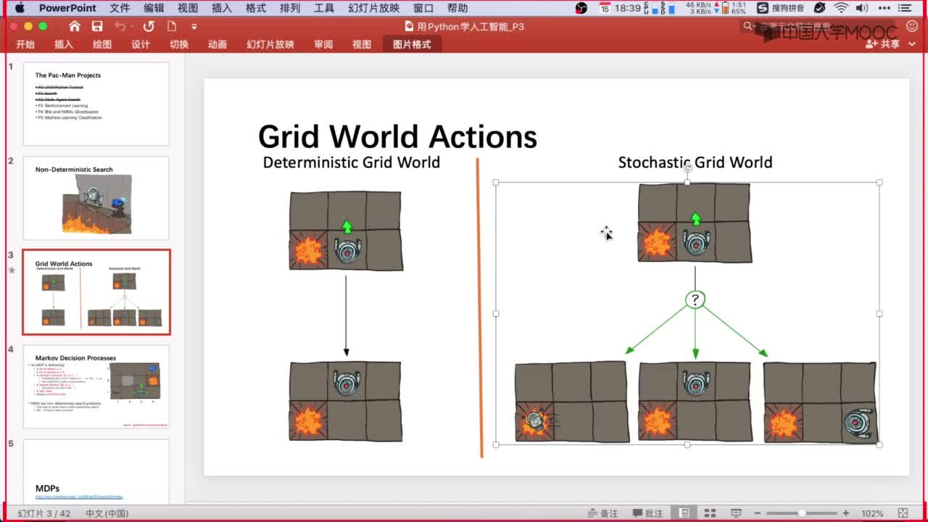Switch to normal view icon in status bar

[x=684, y=513]
